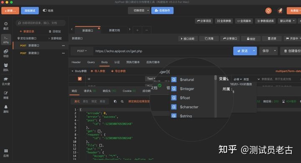Click the 分享项目 button
This screenshot has width=301, height=163.
point(204,21)
